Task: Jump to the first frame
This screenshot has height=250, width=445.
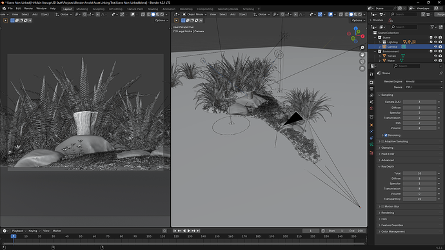Action: pos(175,231)
